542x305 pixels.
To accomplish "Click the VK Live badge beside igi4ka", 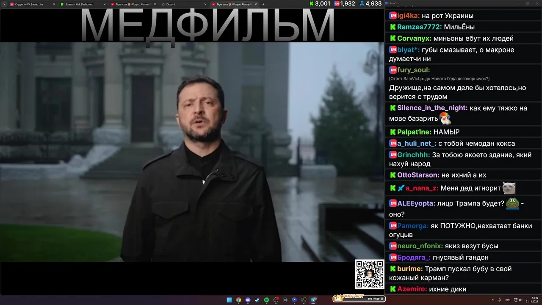I will coord(393,16).
